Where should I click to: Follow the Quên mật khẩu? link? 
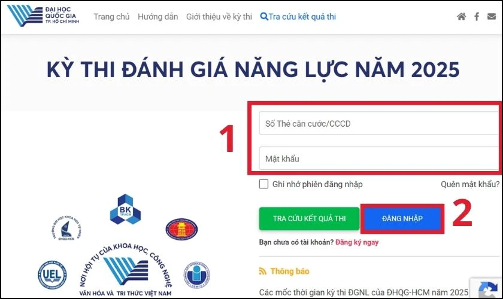pyautogui.click(x=470, y=184)
